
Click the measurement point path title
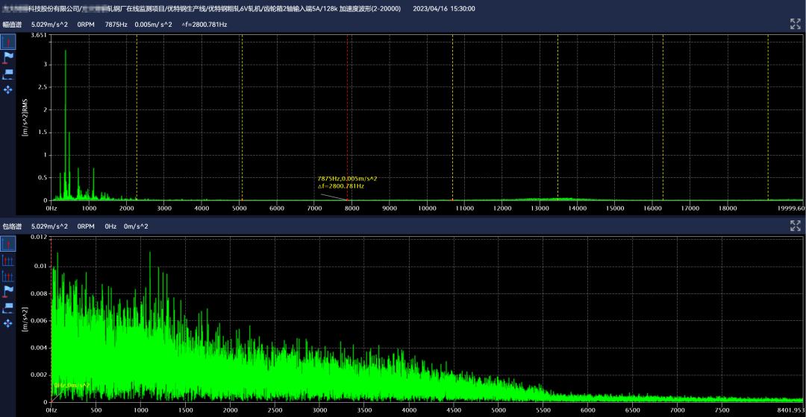(x=201, y=8)
